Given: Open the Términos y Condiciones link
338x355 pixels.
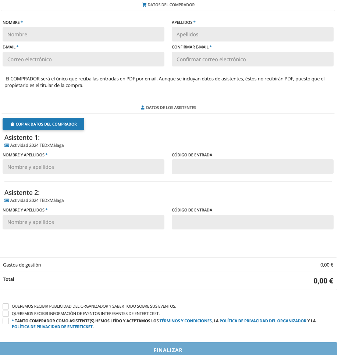Looking at the screenshot, I should tap(185, 321).
